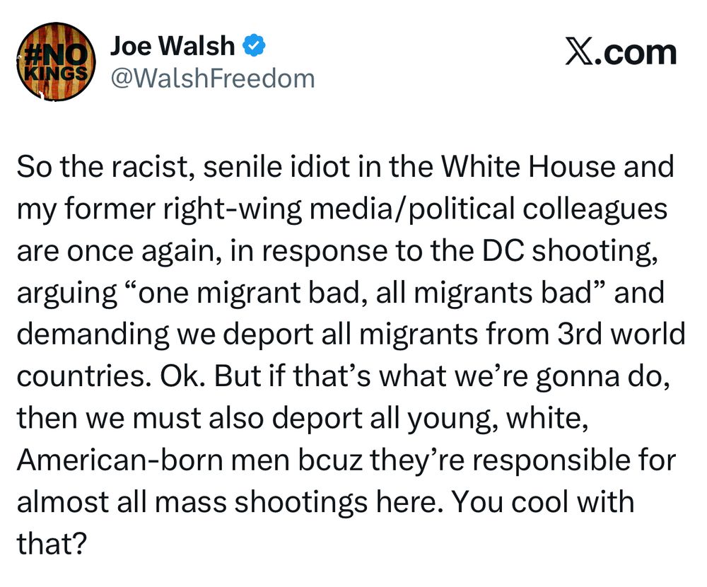Click the final word "that?" of tweet
This screenshot has height=587, width=707.
pos(51,543)
